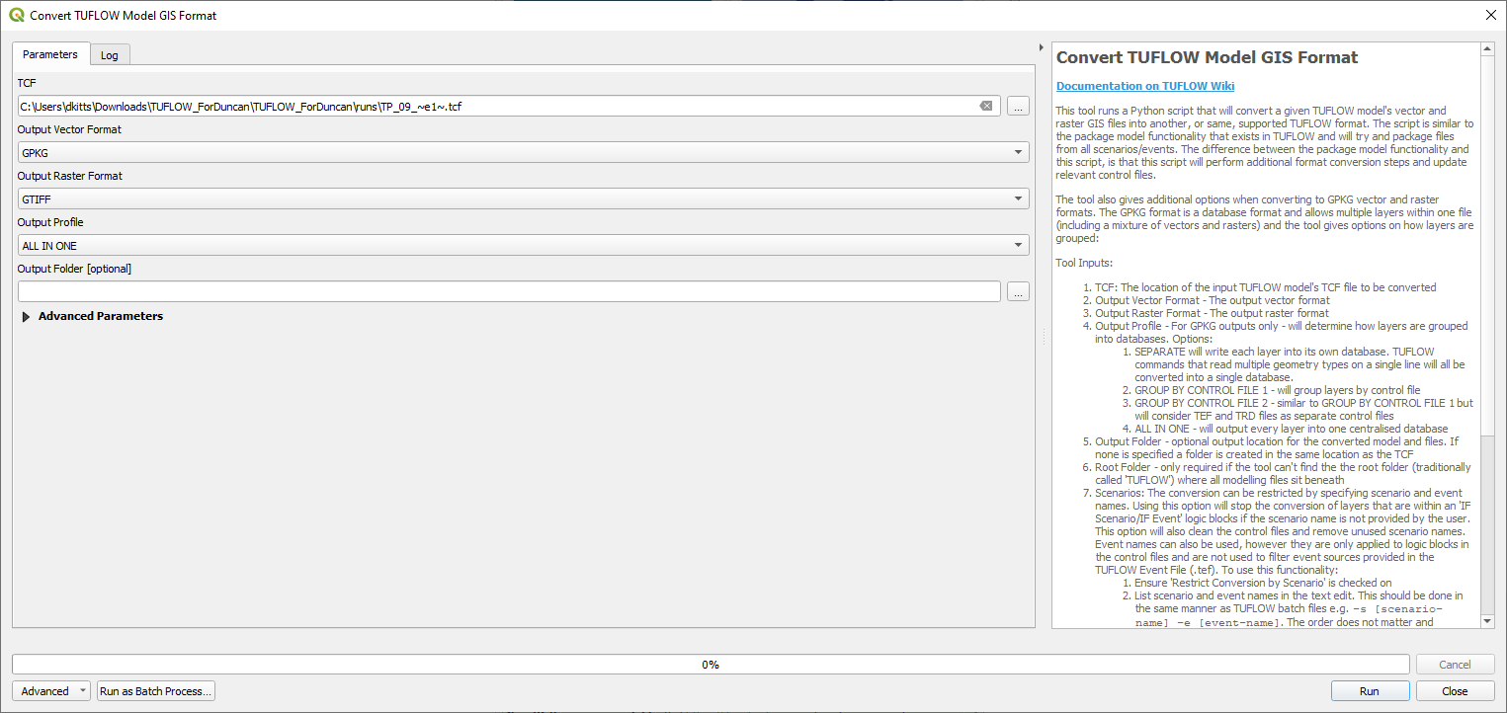1507x713 pixels.
Task: Click the 'Output Folder [optional]' label
Action: click(74, 269)
